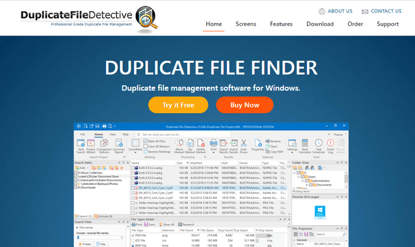The width and height of the screenshot is (415, 247).
Task: Collapse the Users node in Folder View
Action: (x=298, y=177)
